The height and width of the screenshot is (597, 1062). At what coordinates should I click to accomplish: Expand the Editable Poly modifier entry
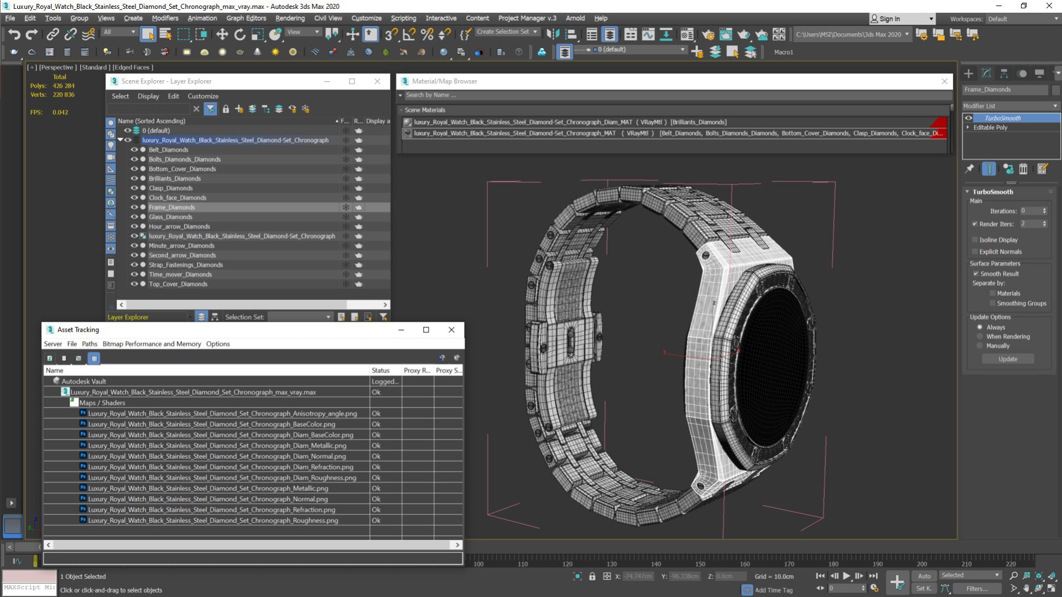click(968, 127)
